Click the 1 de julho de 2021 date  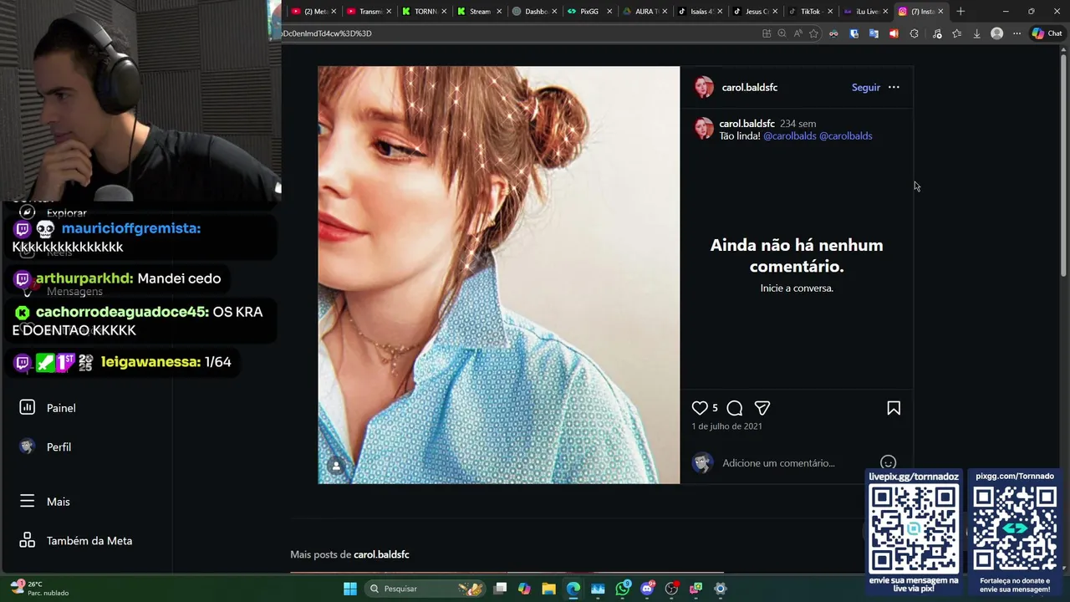click(x=726, y=426)
